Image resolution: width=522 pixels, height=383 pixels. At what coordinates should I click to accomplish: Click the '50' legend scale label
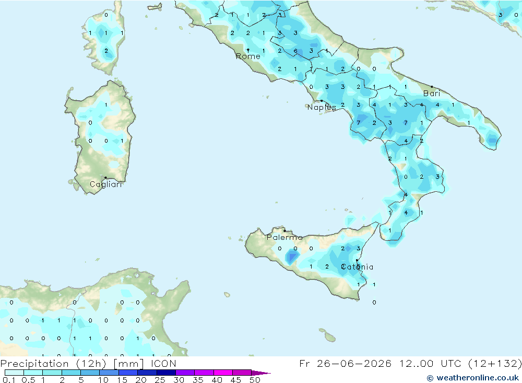coord(255,380)
